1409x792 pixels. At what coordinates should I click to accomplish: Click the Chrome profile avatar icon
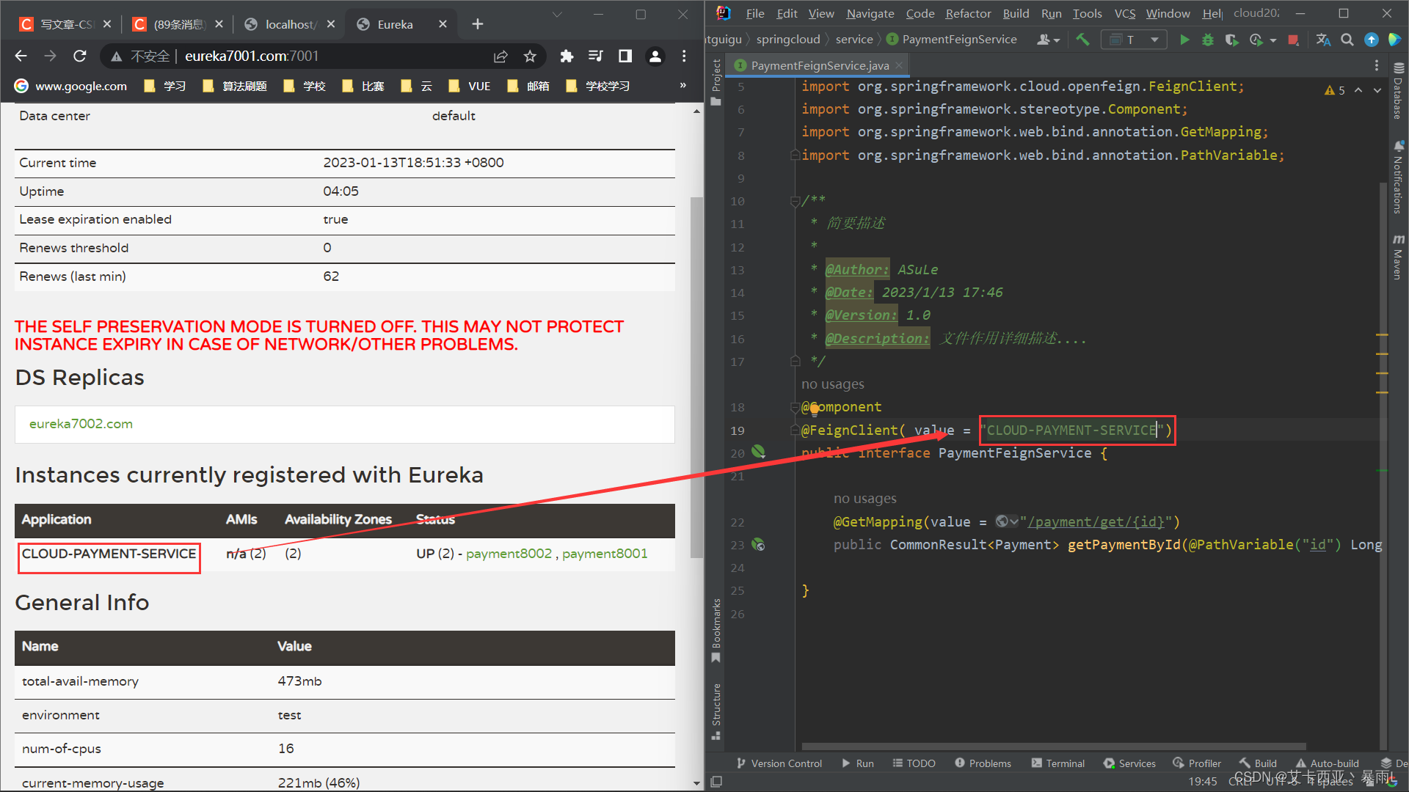(655, 56)
